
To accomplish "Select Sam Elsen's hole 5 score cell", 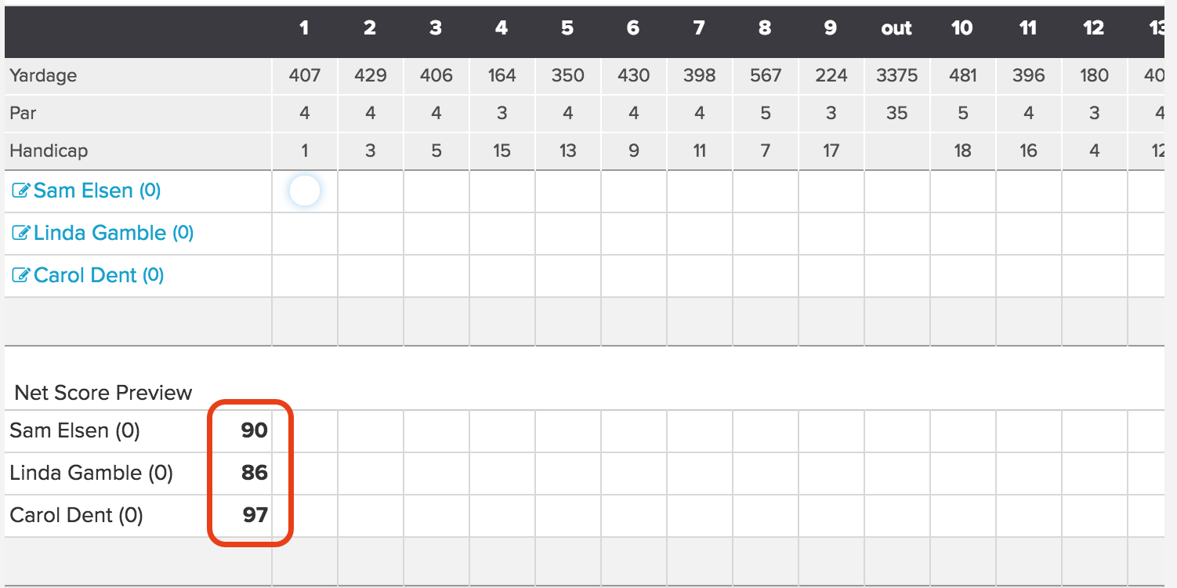I will [568, 191].
